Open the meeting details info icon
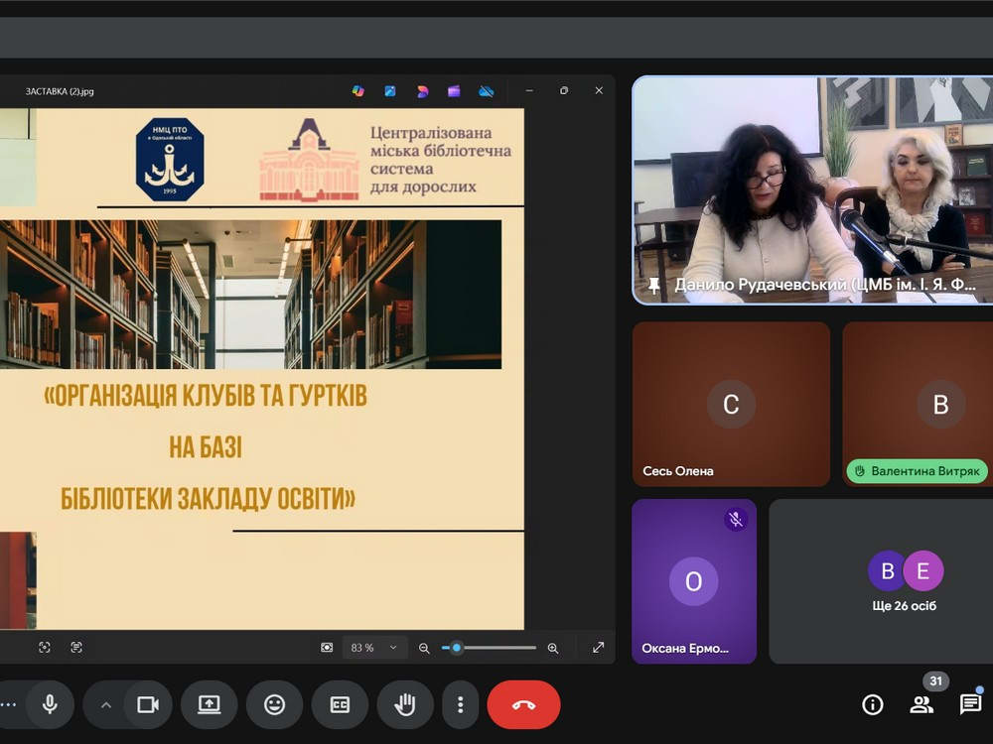This screenshot has height=744, width=993. pyautogui.click(x=872, y=704)
